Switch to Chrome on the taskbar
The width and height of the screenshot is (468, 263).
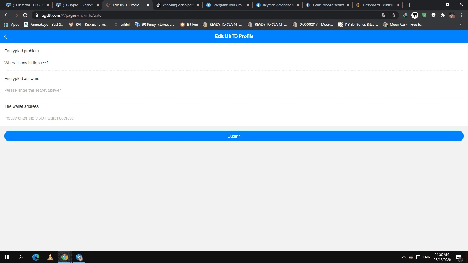(65, 257)
